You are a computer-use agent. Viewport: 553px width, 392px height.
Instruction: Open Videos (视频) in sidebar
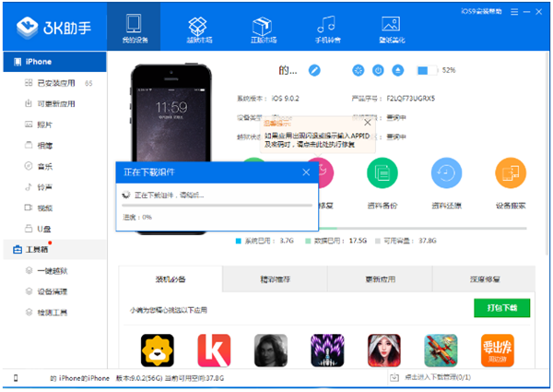click(x=54, y=208)
